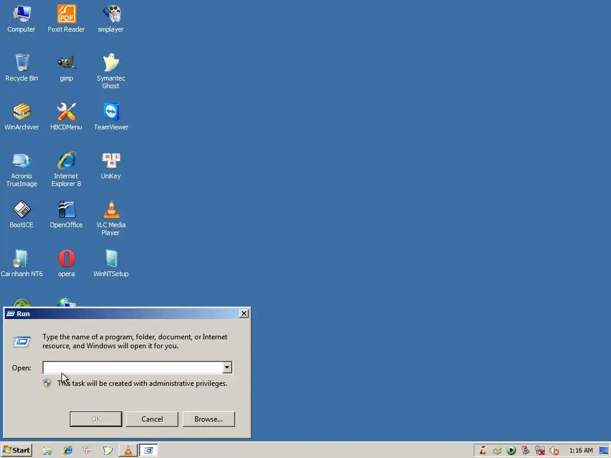The width and height of the screenshot is (611, 458).
Task: Select the WinArchiver desktop icon
Action: (x=21, y=116)
